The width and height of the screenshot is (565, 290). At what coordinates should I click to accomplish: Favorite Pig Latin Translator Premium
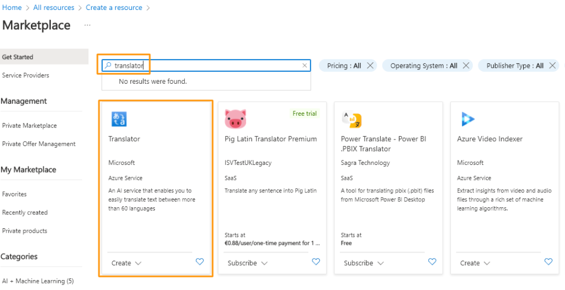tap(316, 262)
